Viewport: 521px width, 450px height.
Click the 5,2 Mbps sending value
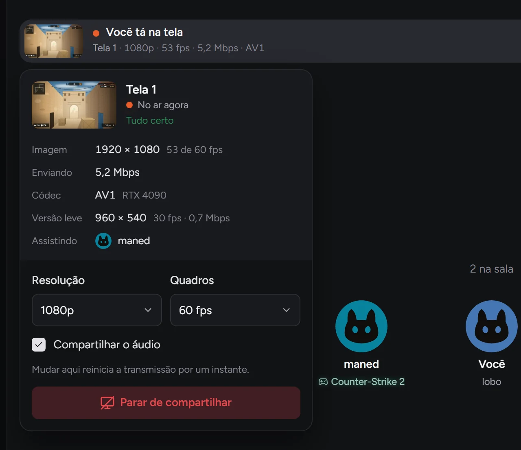pyautogui.click(x=117, y=173)
